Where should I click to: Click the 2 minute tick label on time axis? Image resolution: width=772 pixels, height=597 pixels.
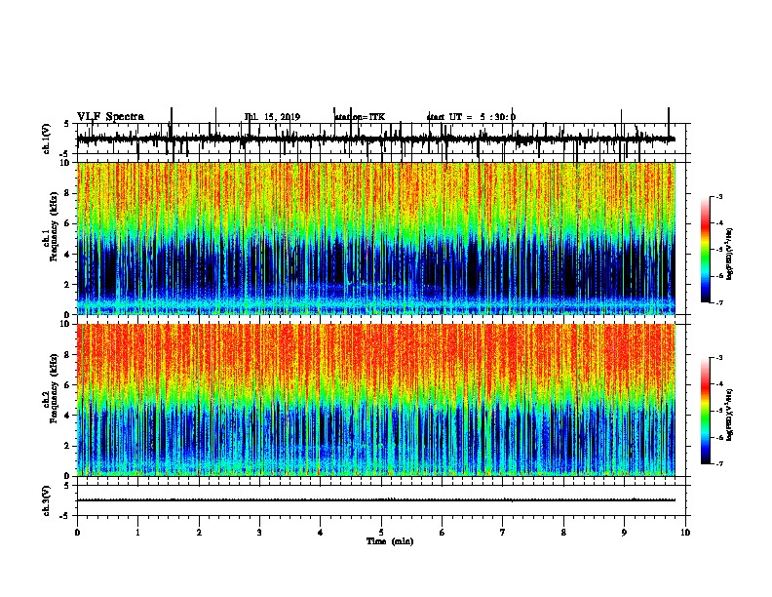pyautogui.click(x=199, y=533)
